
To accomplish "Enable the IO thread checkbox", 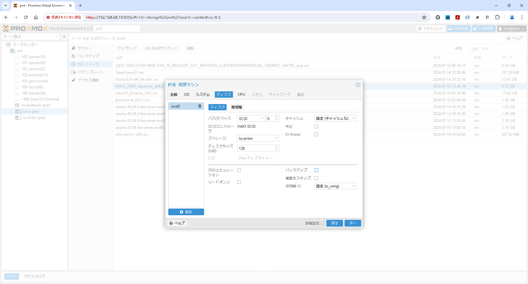I will 316,135.
